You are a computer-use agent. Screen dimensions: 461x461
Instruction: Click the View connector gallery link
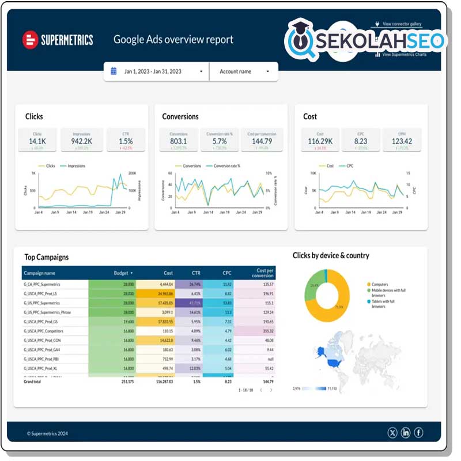pos(402,24)
